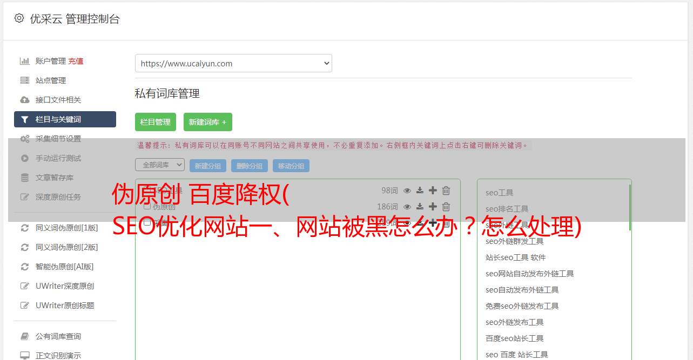Download the 186词 伪原创 library
693x360 pixels.
pyautogui.click(x=420, y=207)
